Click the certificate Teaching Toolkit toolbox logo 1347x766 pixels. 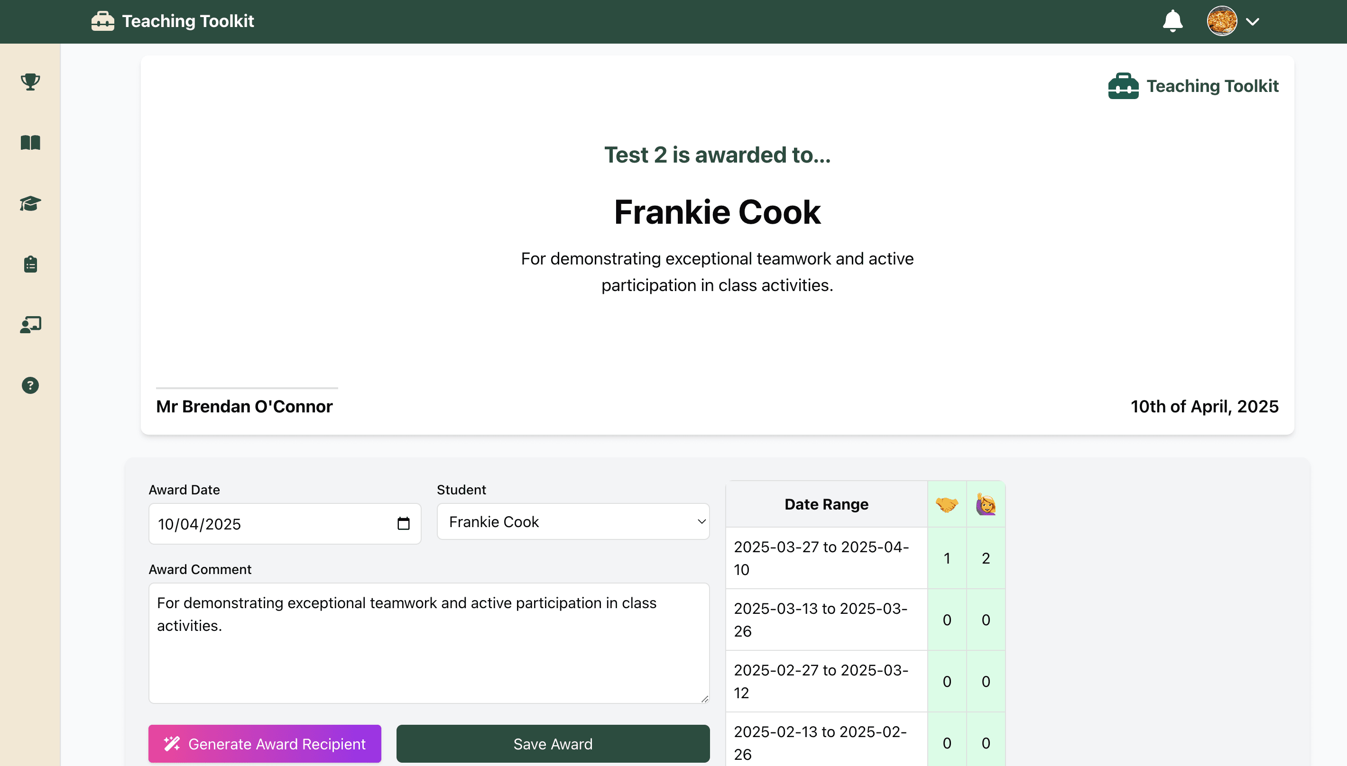pyautogui.click(x=1123, y=86)
